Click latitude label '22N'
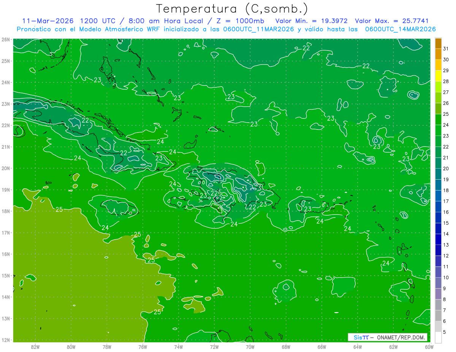 click(x=6, y=125)
